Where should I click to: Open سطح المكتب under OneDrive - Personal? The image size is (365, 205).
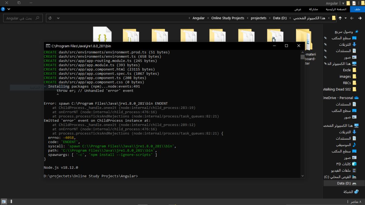tap(344, 111)
